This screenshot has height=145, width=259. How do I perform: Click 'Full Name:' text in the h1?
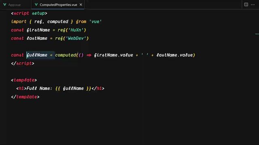(x=39, y=89)
